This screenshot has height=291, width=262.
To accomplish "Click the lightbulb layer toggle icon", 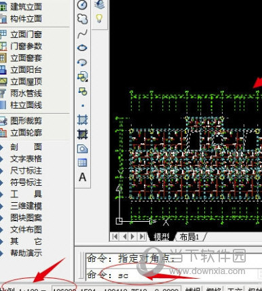I will point(99,18).
